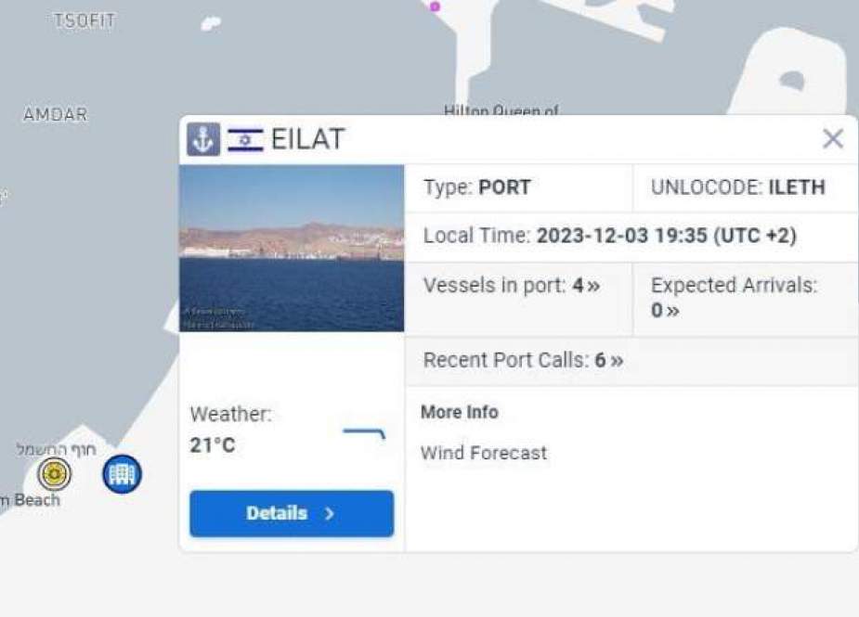Click the UNLOCODE ILETH field
The width and height of the screenshot is (859, 617).
(737, 187)
